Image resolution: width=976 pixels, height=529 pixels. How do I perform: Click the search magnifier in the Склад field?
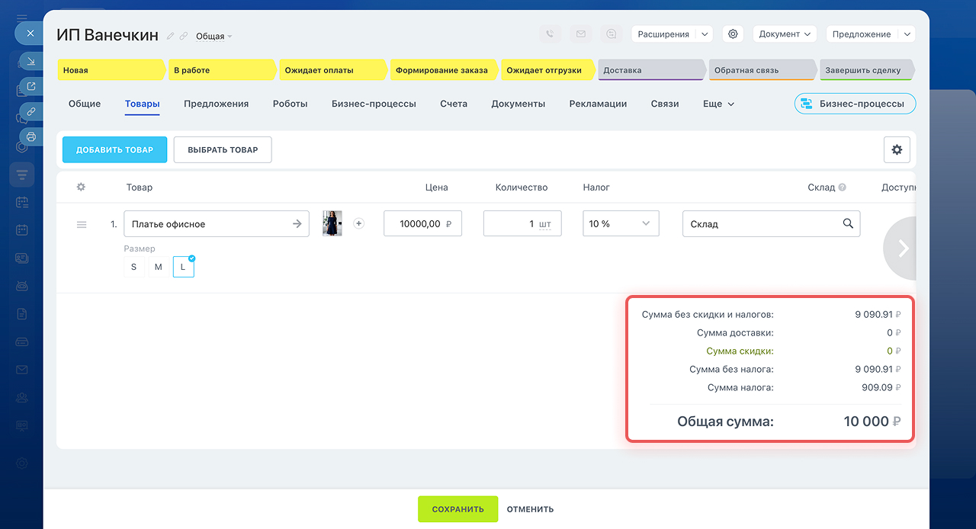point(848,223)
